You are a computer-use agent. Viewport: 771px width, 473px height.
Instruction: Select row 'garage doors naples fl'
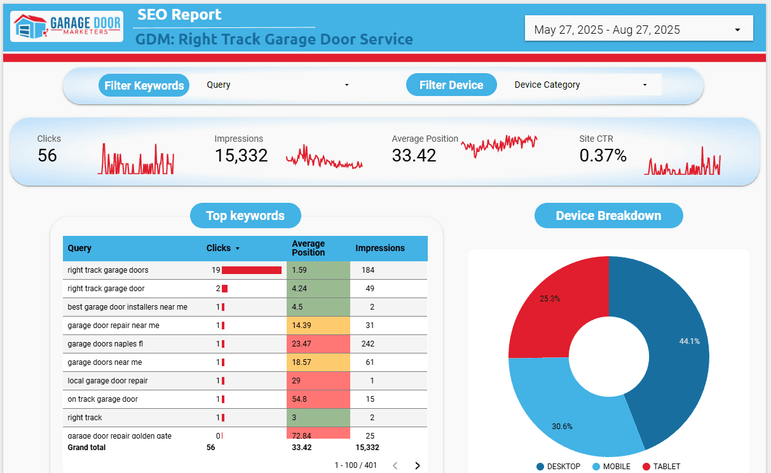click(x=245, y=344)
